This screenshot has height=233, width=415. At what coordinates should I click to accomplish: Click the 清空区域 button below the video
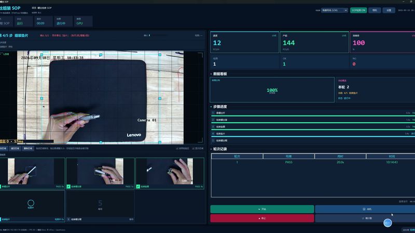15,149
